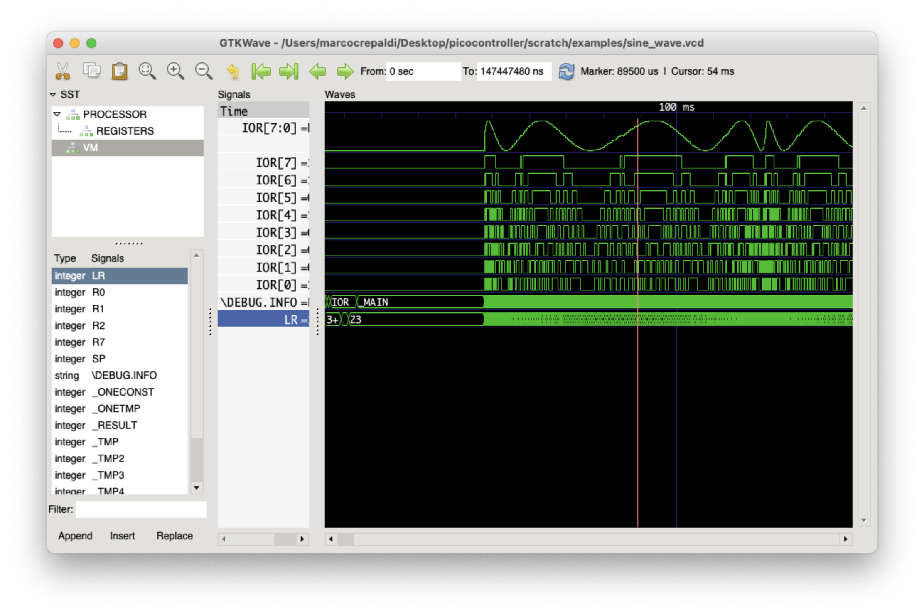
Task: Collapse the SST panel disclosure triangle
Action: [53, 95]
